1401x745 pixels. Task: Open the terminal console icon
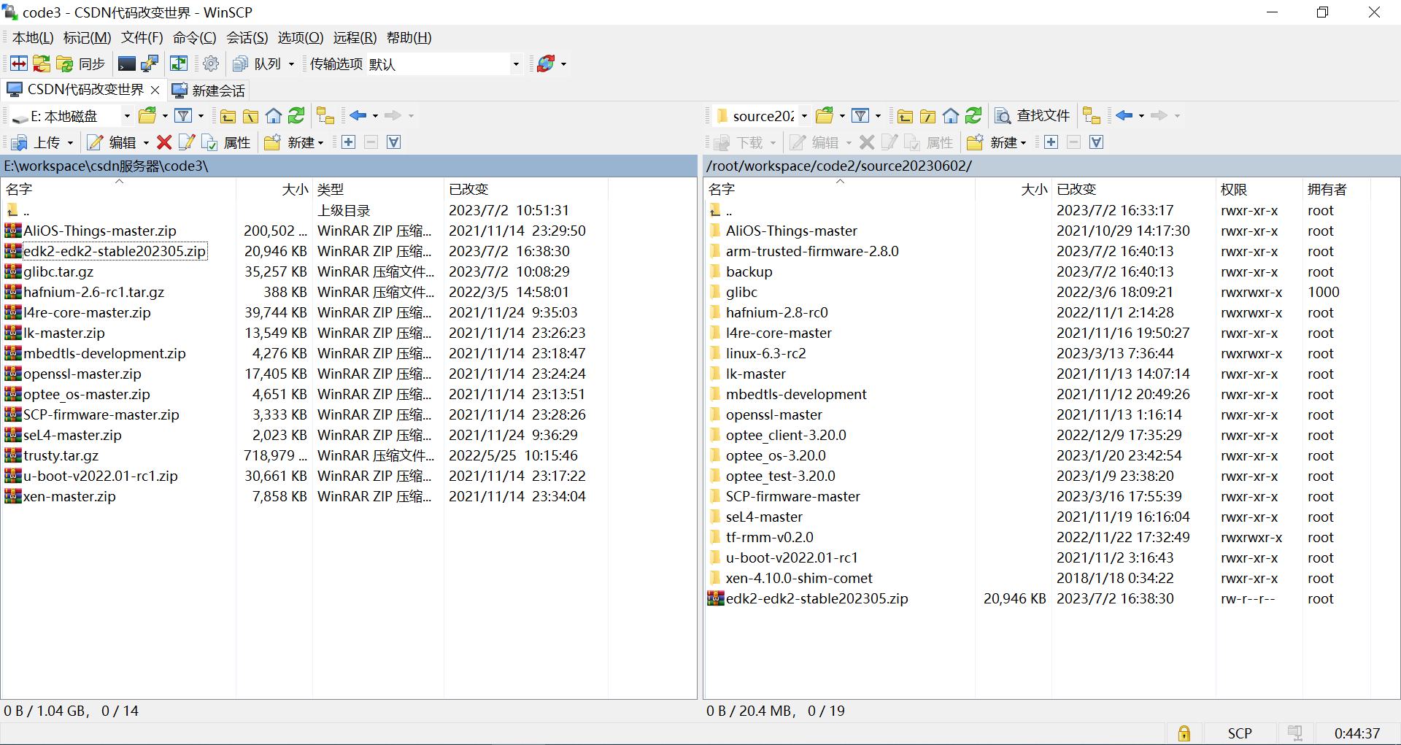click(126, 64)
